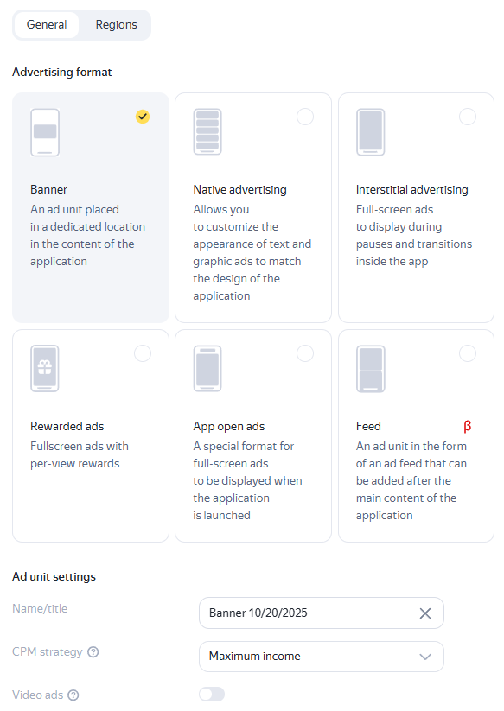Click the CPM strategy dropdown chevron
504x711 pixels.
[x=425, y=657]
